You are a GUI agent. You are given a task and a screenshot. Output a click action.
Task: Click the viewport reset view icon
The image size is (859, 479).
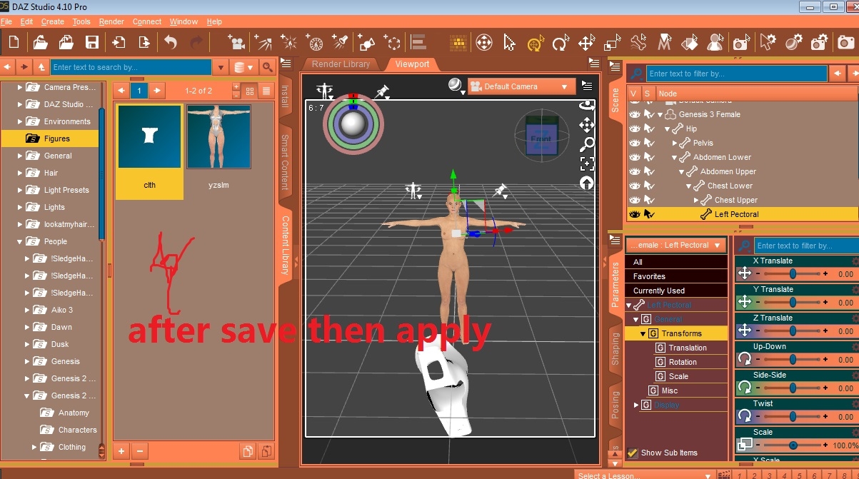pyautogui.click(x=587, y=183)
